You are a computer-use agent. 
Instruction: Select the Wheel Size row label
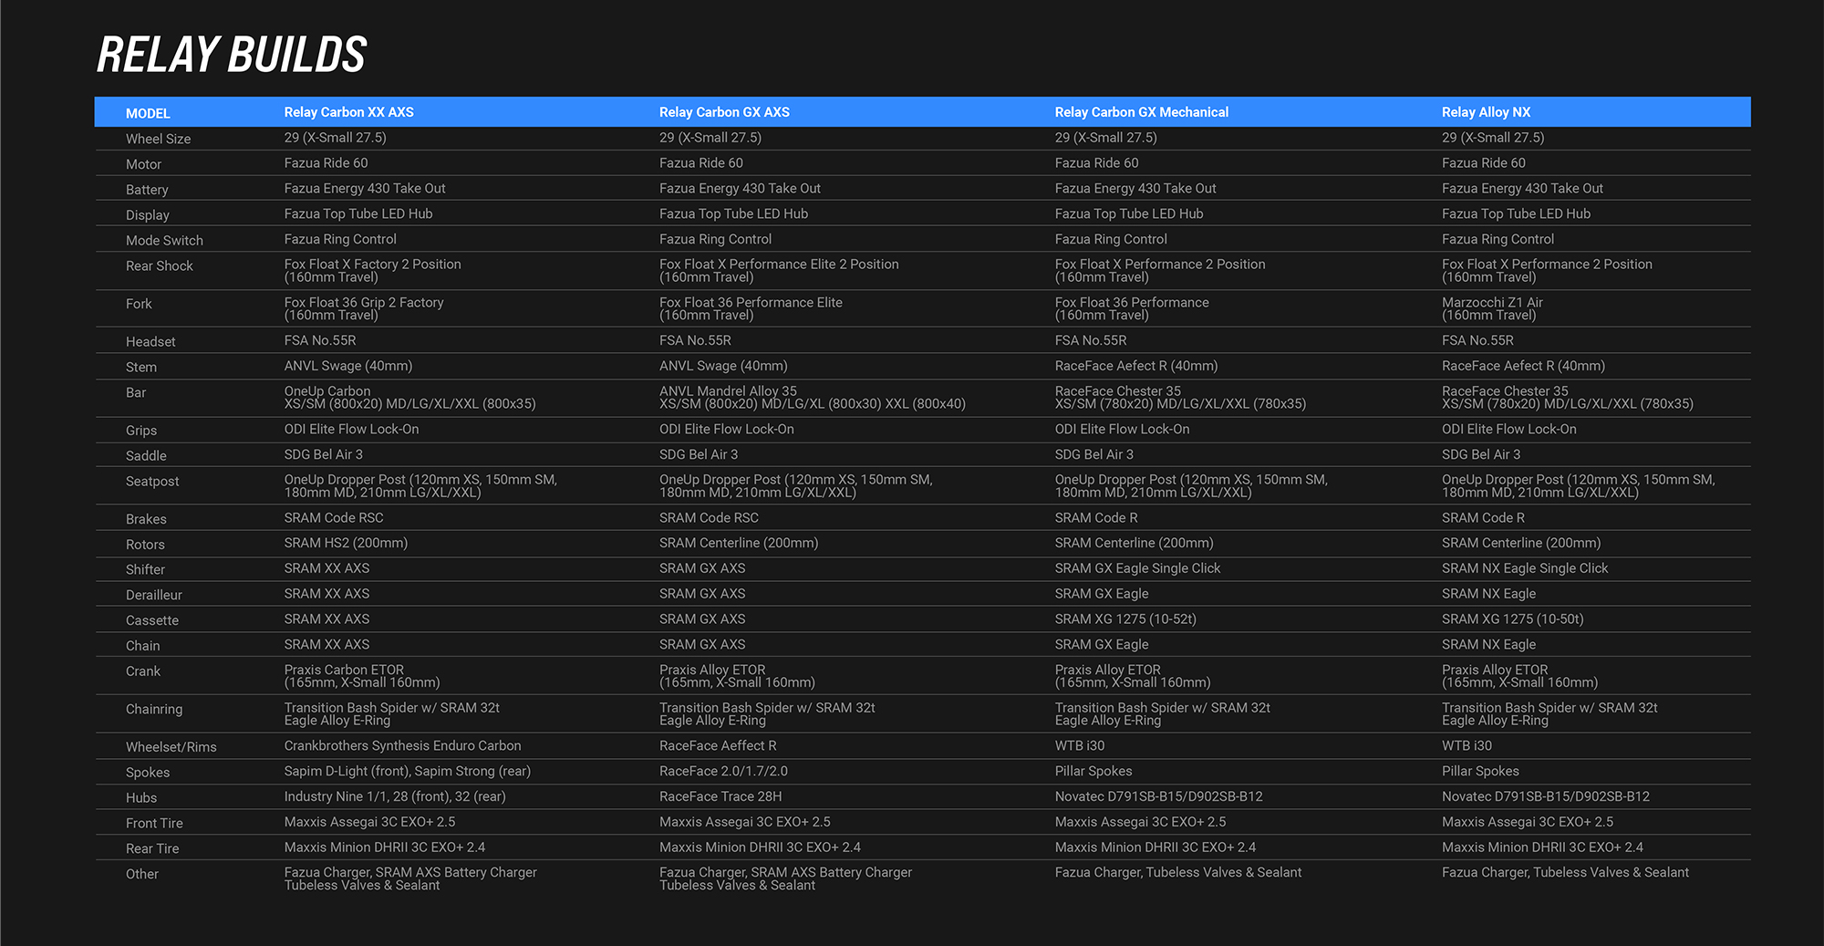[x=158, y=139]
